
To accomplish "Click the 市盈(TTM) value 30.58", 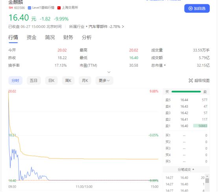I will 134,65.
